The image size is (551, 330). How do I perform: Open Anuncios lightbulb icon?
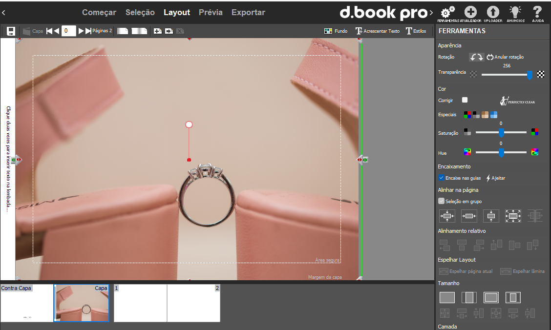pos(515,14)
